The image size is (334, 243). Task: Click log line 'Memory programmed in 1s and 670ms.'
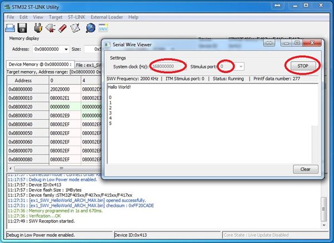(x=55, y=211)
